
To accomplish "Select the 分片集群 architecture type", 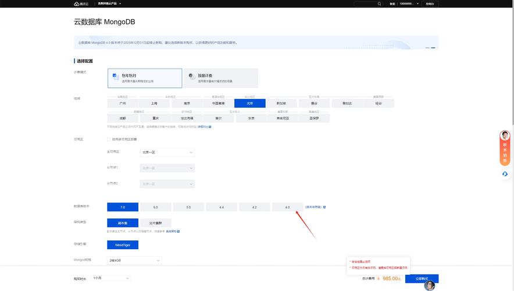I will click(155, 222).
